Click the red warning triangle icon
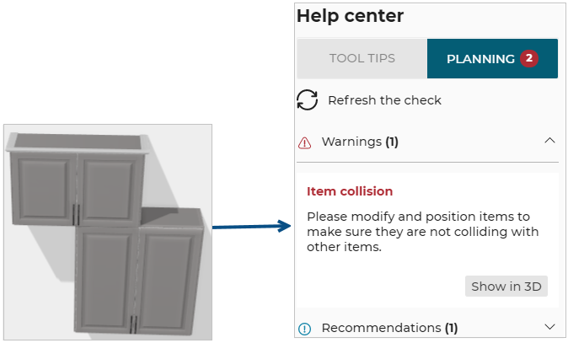Viewport: 568px width, 343px height. point(305,142)
